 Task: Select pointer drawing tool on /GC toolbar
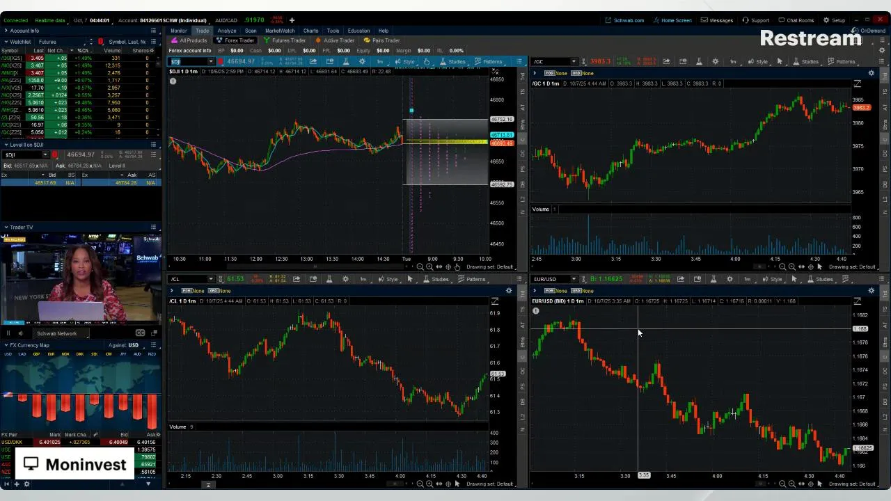780,61
